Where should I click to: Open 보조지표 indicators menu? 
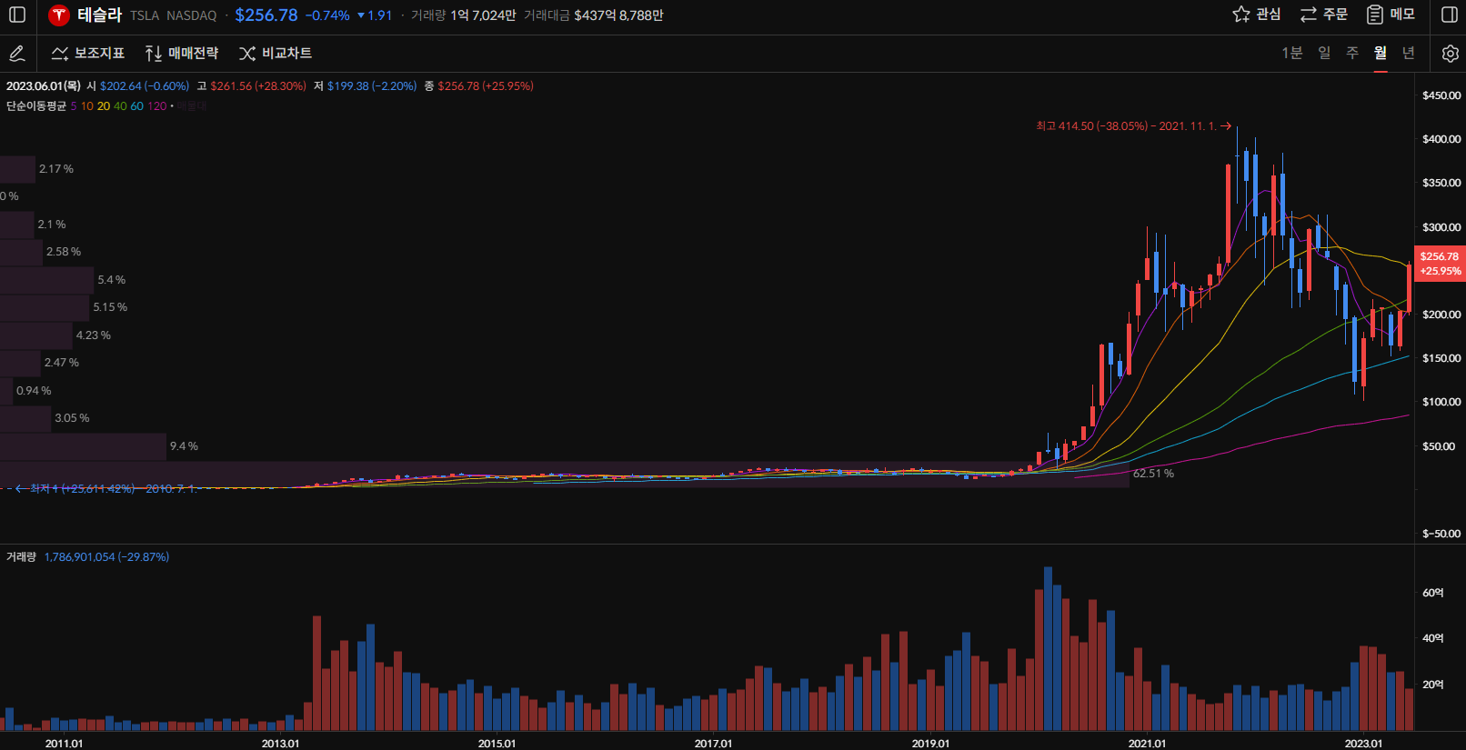point(88,54)
